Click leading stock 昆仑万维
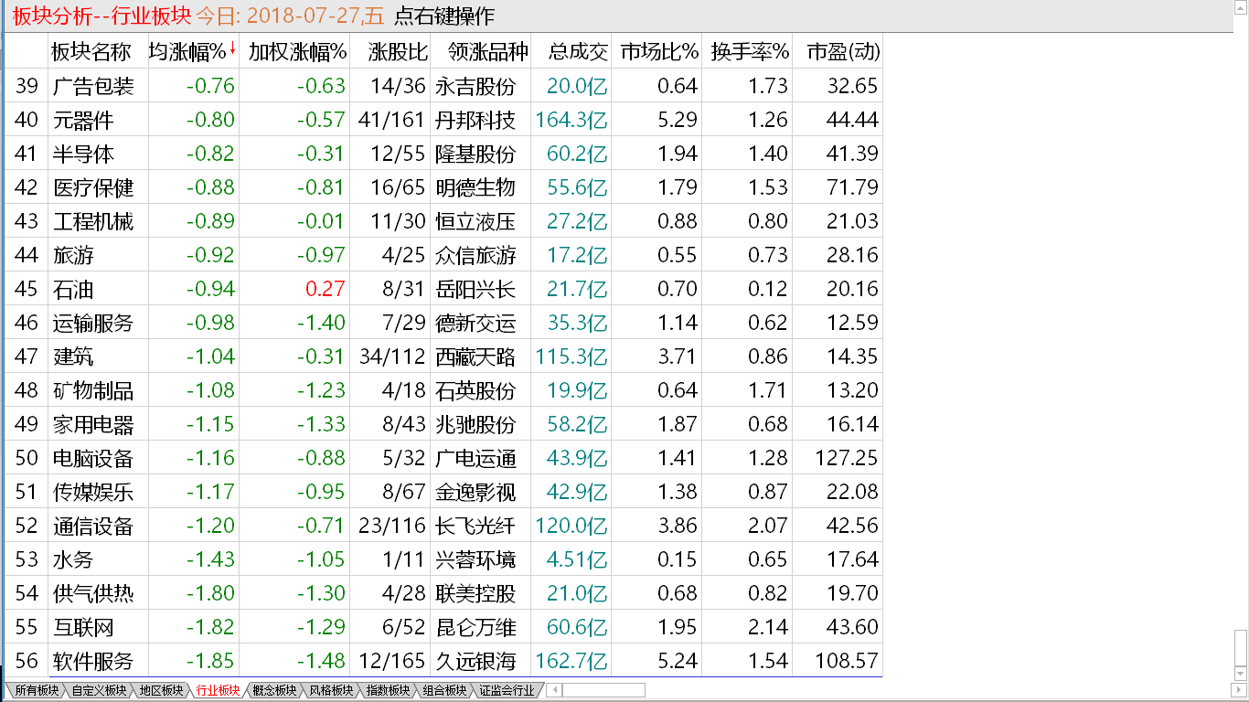This screenshot has height=702, width=1249. tap(475, 627)
